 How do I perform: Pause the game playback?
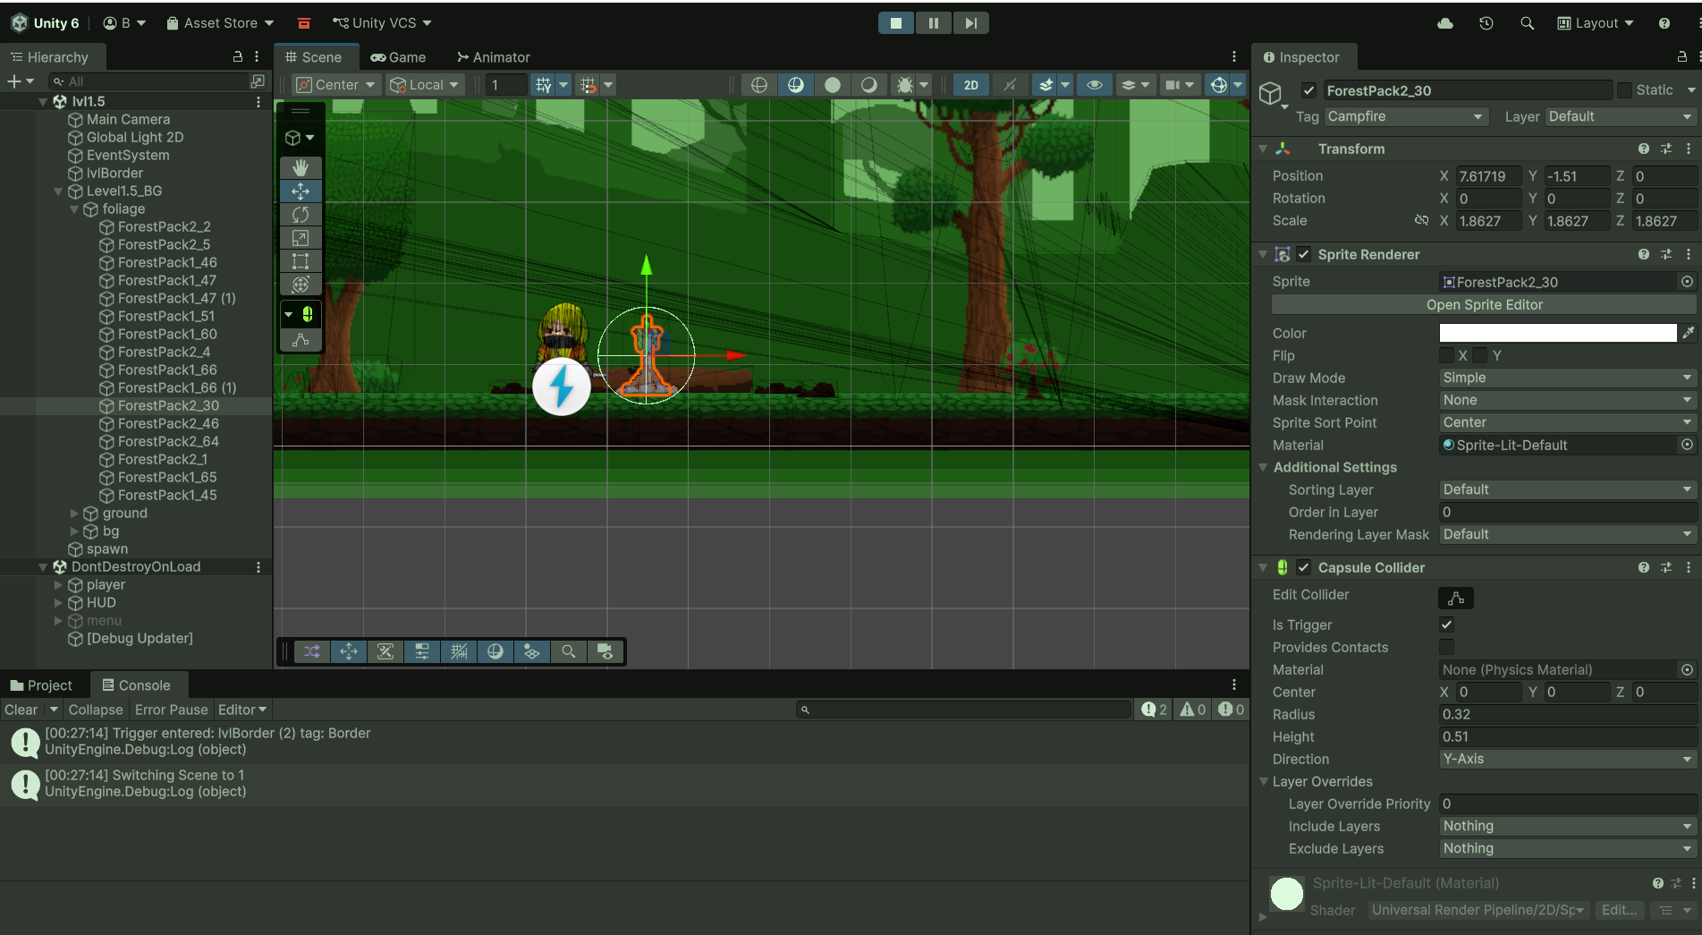(x=933, y=23)
